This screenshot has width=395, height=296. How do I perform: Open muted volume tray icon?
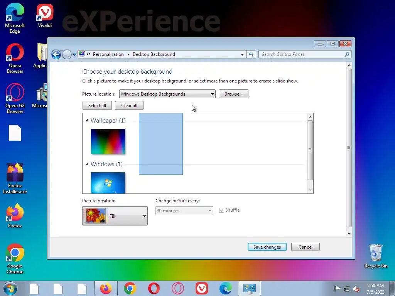(356, 289)
